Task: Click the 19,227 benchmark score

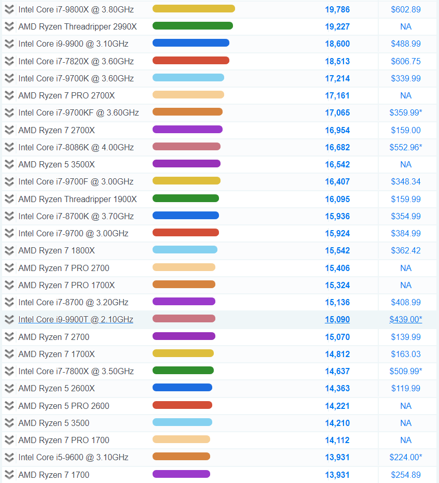Action: (x=337, y=27)
